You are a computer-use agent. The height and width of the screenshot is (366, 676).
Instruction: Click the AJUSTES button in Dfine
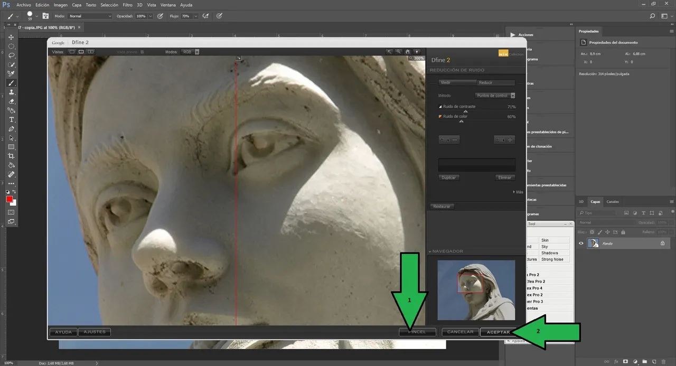pos(95,332)
